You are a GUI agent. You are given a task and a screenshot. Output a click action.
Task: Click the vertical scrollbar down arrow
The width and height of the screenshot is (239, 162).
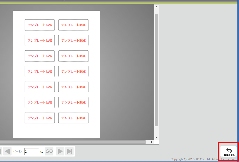156,137
